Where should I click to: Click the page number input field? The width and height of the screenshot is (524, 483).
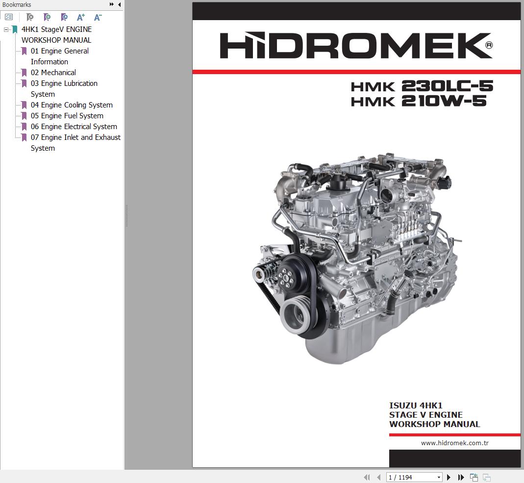[x=410, y=477]
